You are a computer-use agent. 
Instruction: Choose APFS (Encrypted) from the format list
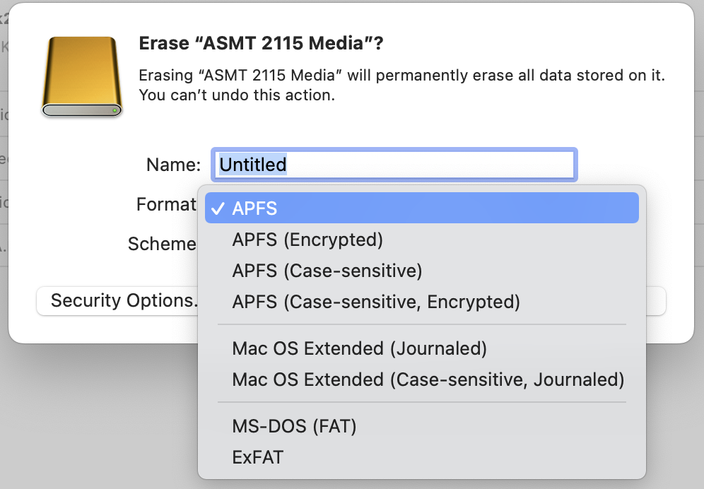click(307, 240)
